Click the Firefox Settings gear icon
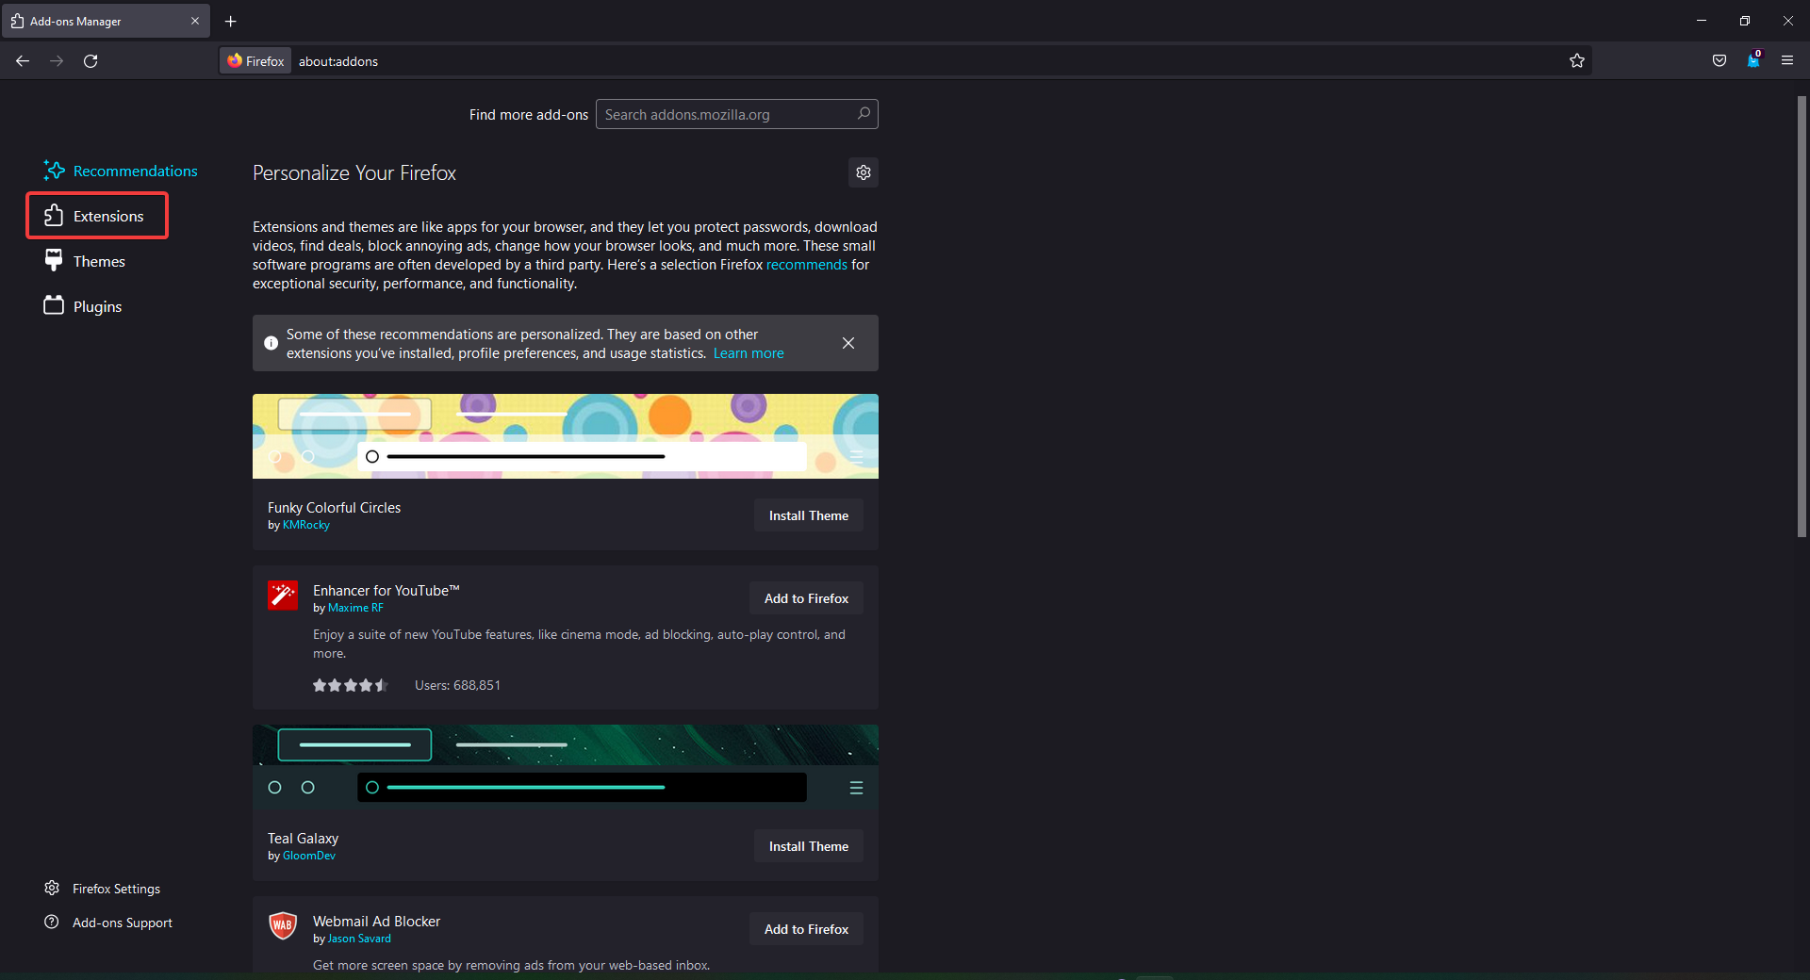This screenshot has height=980, width=1810. [x=52, y=888]
